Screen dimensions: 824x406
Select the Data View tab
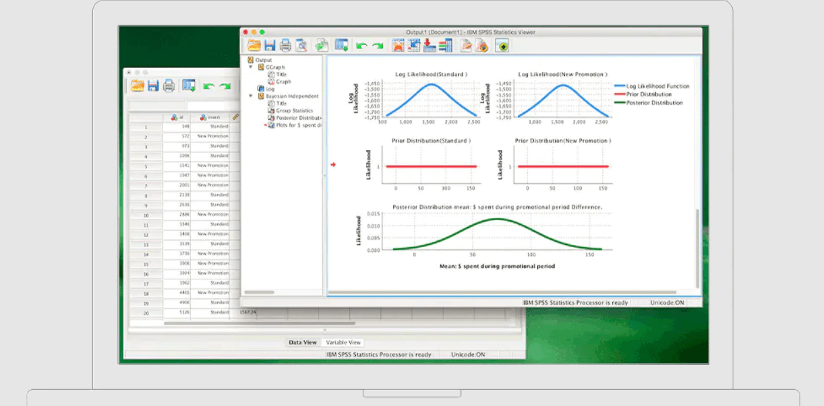(301, 342)
